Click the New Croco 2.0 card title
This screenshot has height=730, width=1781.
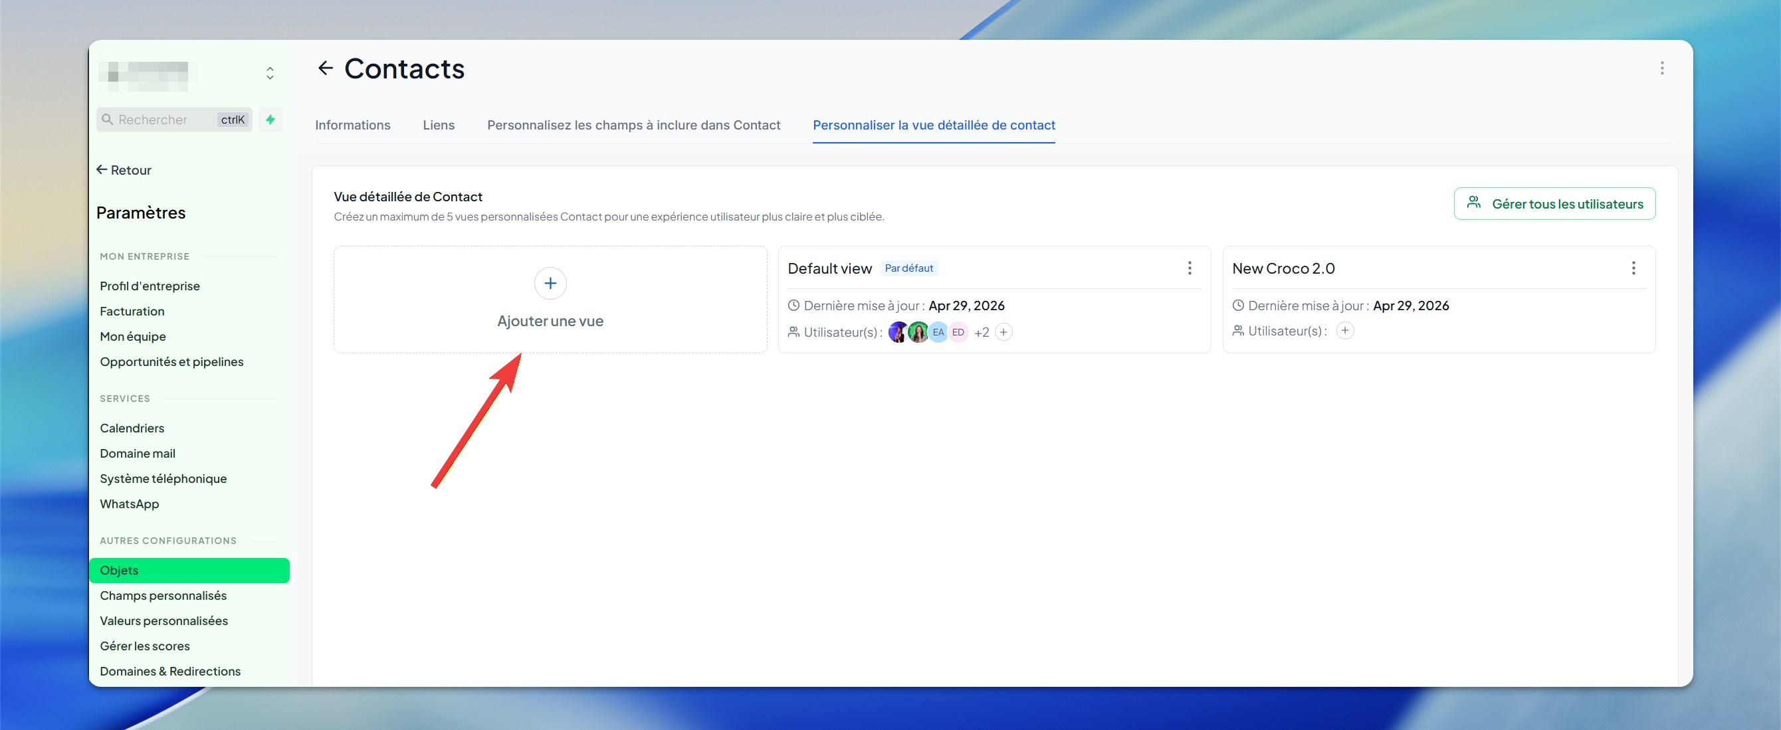tap(1283, 268)
